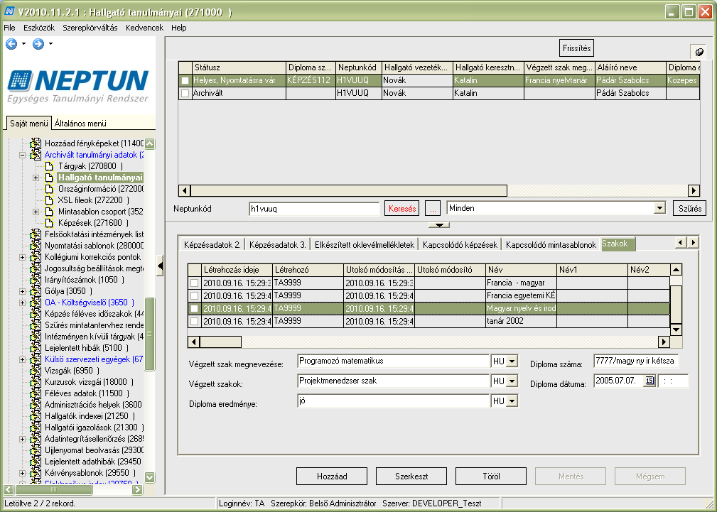The height and width of the screenshot is (512, 717).
Task: Open the HU language dropdown for Végzett szak megnevezése
Action: (512, 361)
